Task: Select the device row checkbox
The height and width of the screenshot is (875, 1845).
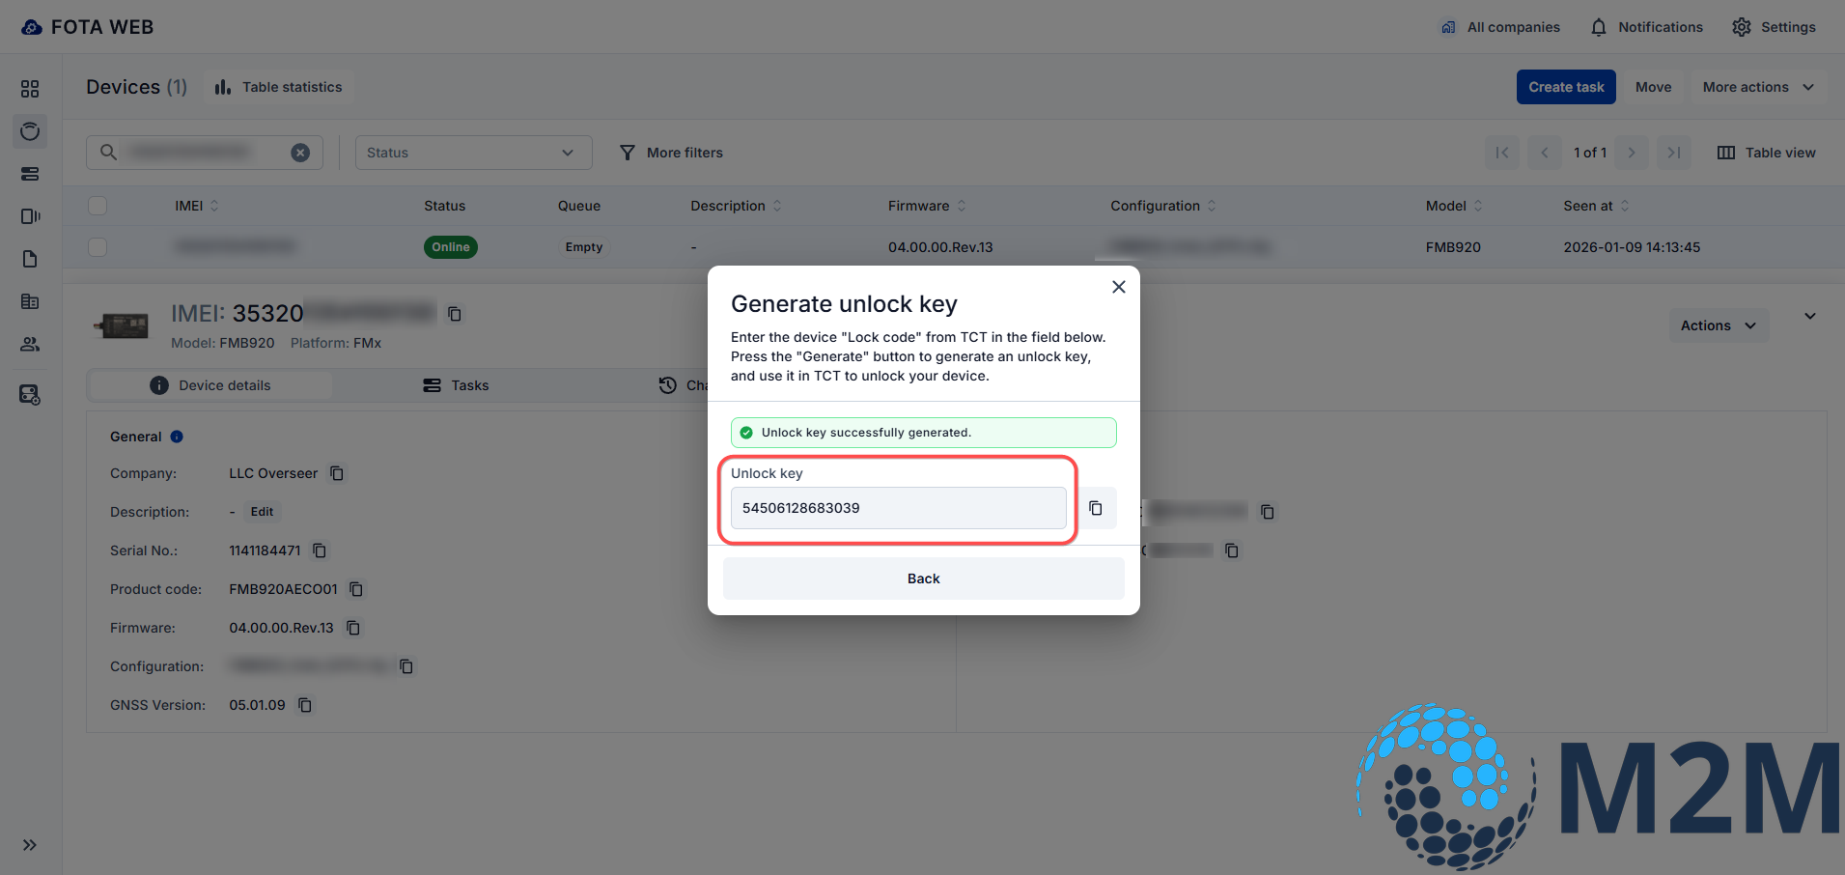Action: (x=98, y=247)
